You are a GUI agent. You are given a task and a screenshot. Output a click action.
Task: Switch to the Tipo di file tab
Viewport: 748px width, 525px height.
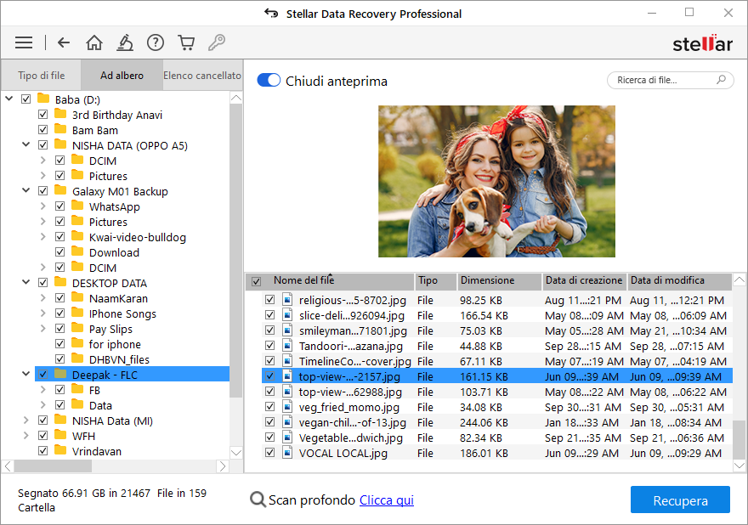tap(41, 76)
